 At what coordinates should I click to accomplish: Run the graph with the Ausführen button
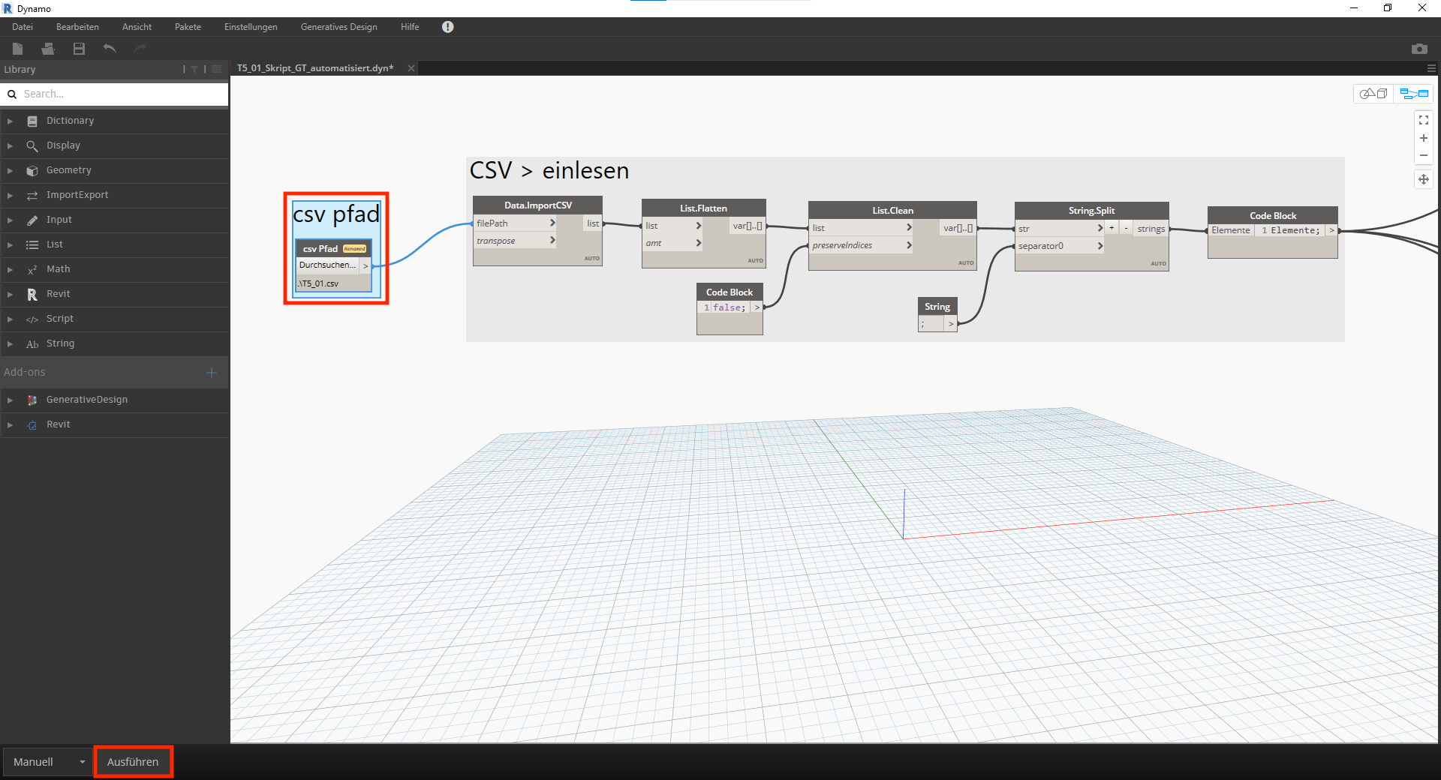click(133, 762)
